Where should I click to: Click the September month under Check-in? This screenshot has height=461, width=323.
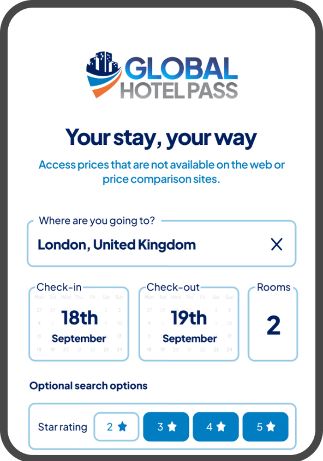click(79, 338)
